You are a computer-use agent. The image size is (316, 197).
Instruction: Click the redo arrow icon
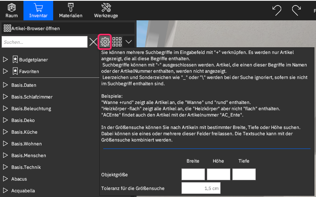(296, 10)
